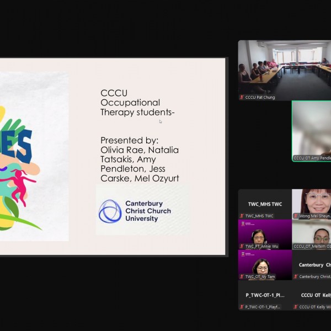Click muted mic icon beside TWC_OT_Ivy Tam

point(242,277)
